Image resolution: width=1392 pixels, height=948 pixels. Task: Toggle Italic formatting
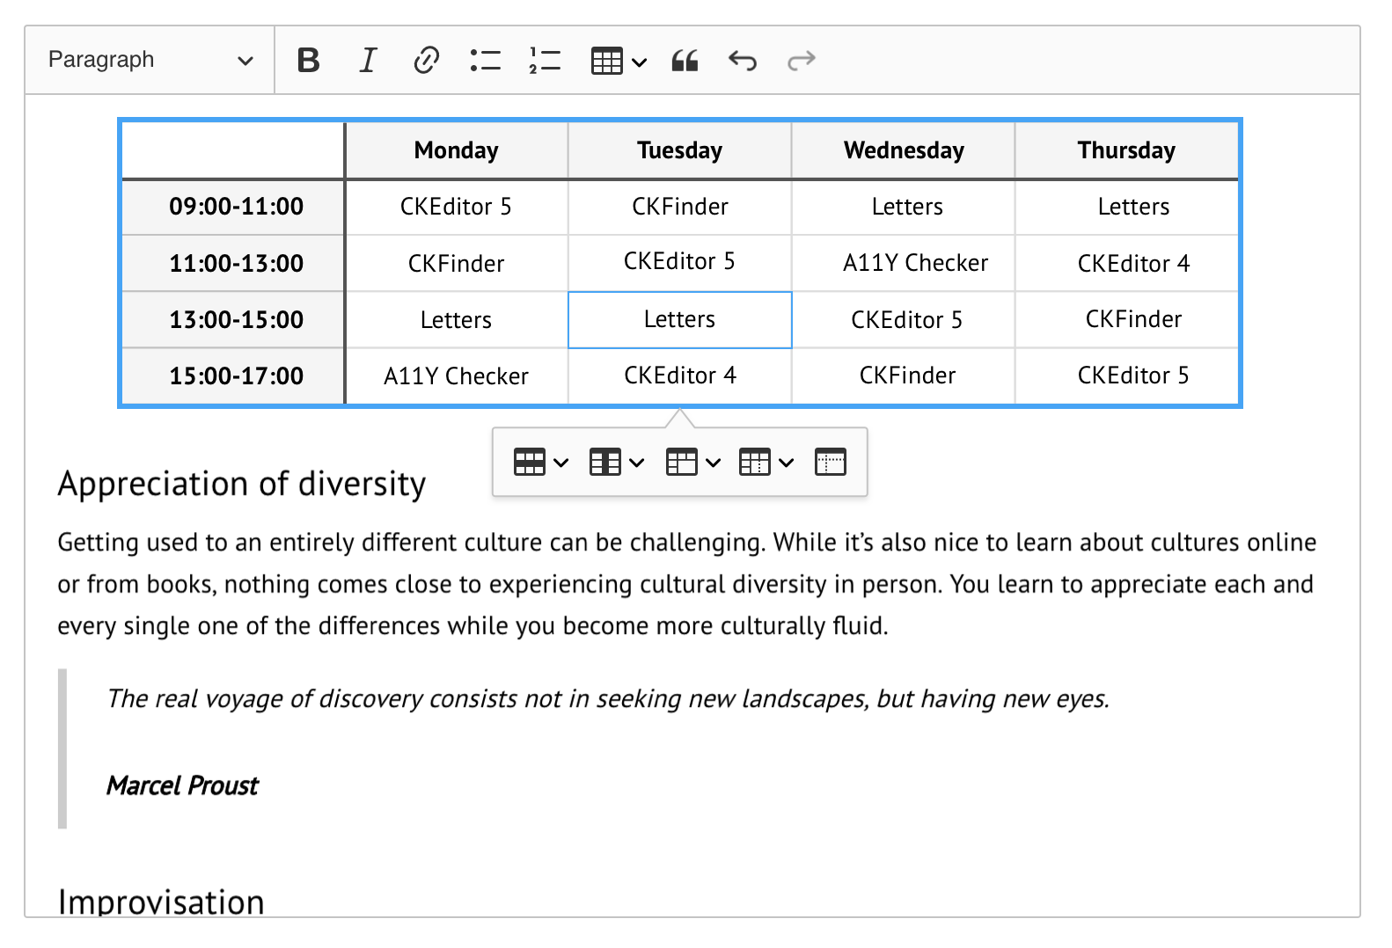pos(368,60)
